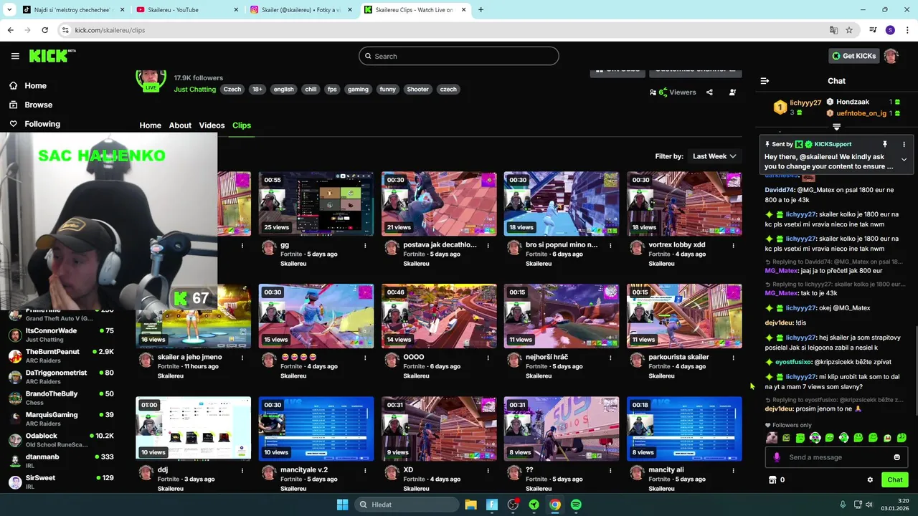Click the user avatar in top bar
Viewport: 918px width, 516px height.
click(x=891, y=56)
